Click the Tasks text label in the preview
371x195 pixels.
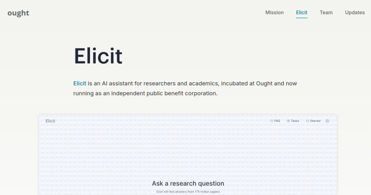pos(295,121)
